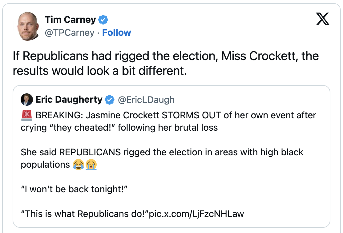
Task: Open the Eric Daugherty display name
Action: [69, 100]
